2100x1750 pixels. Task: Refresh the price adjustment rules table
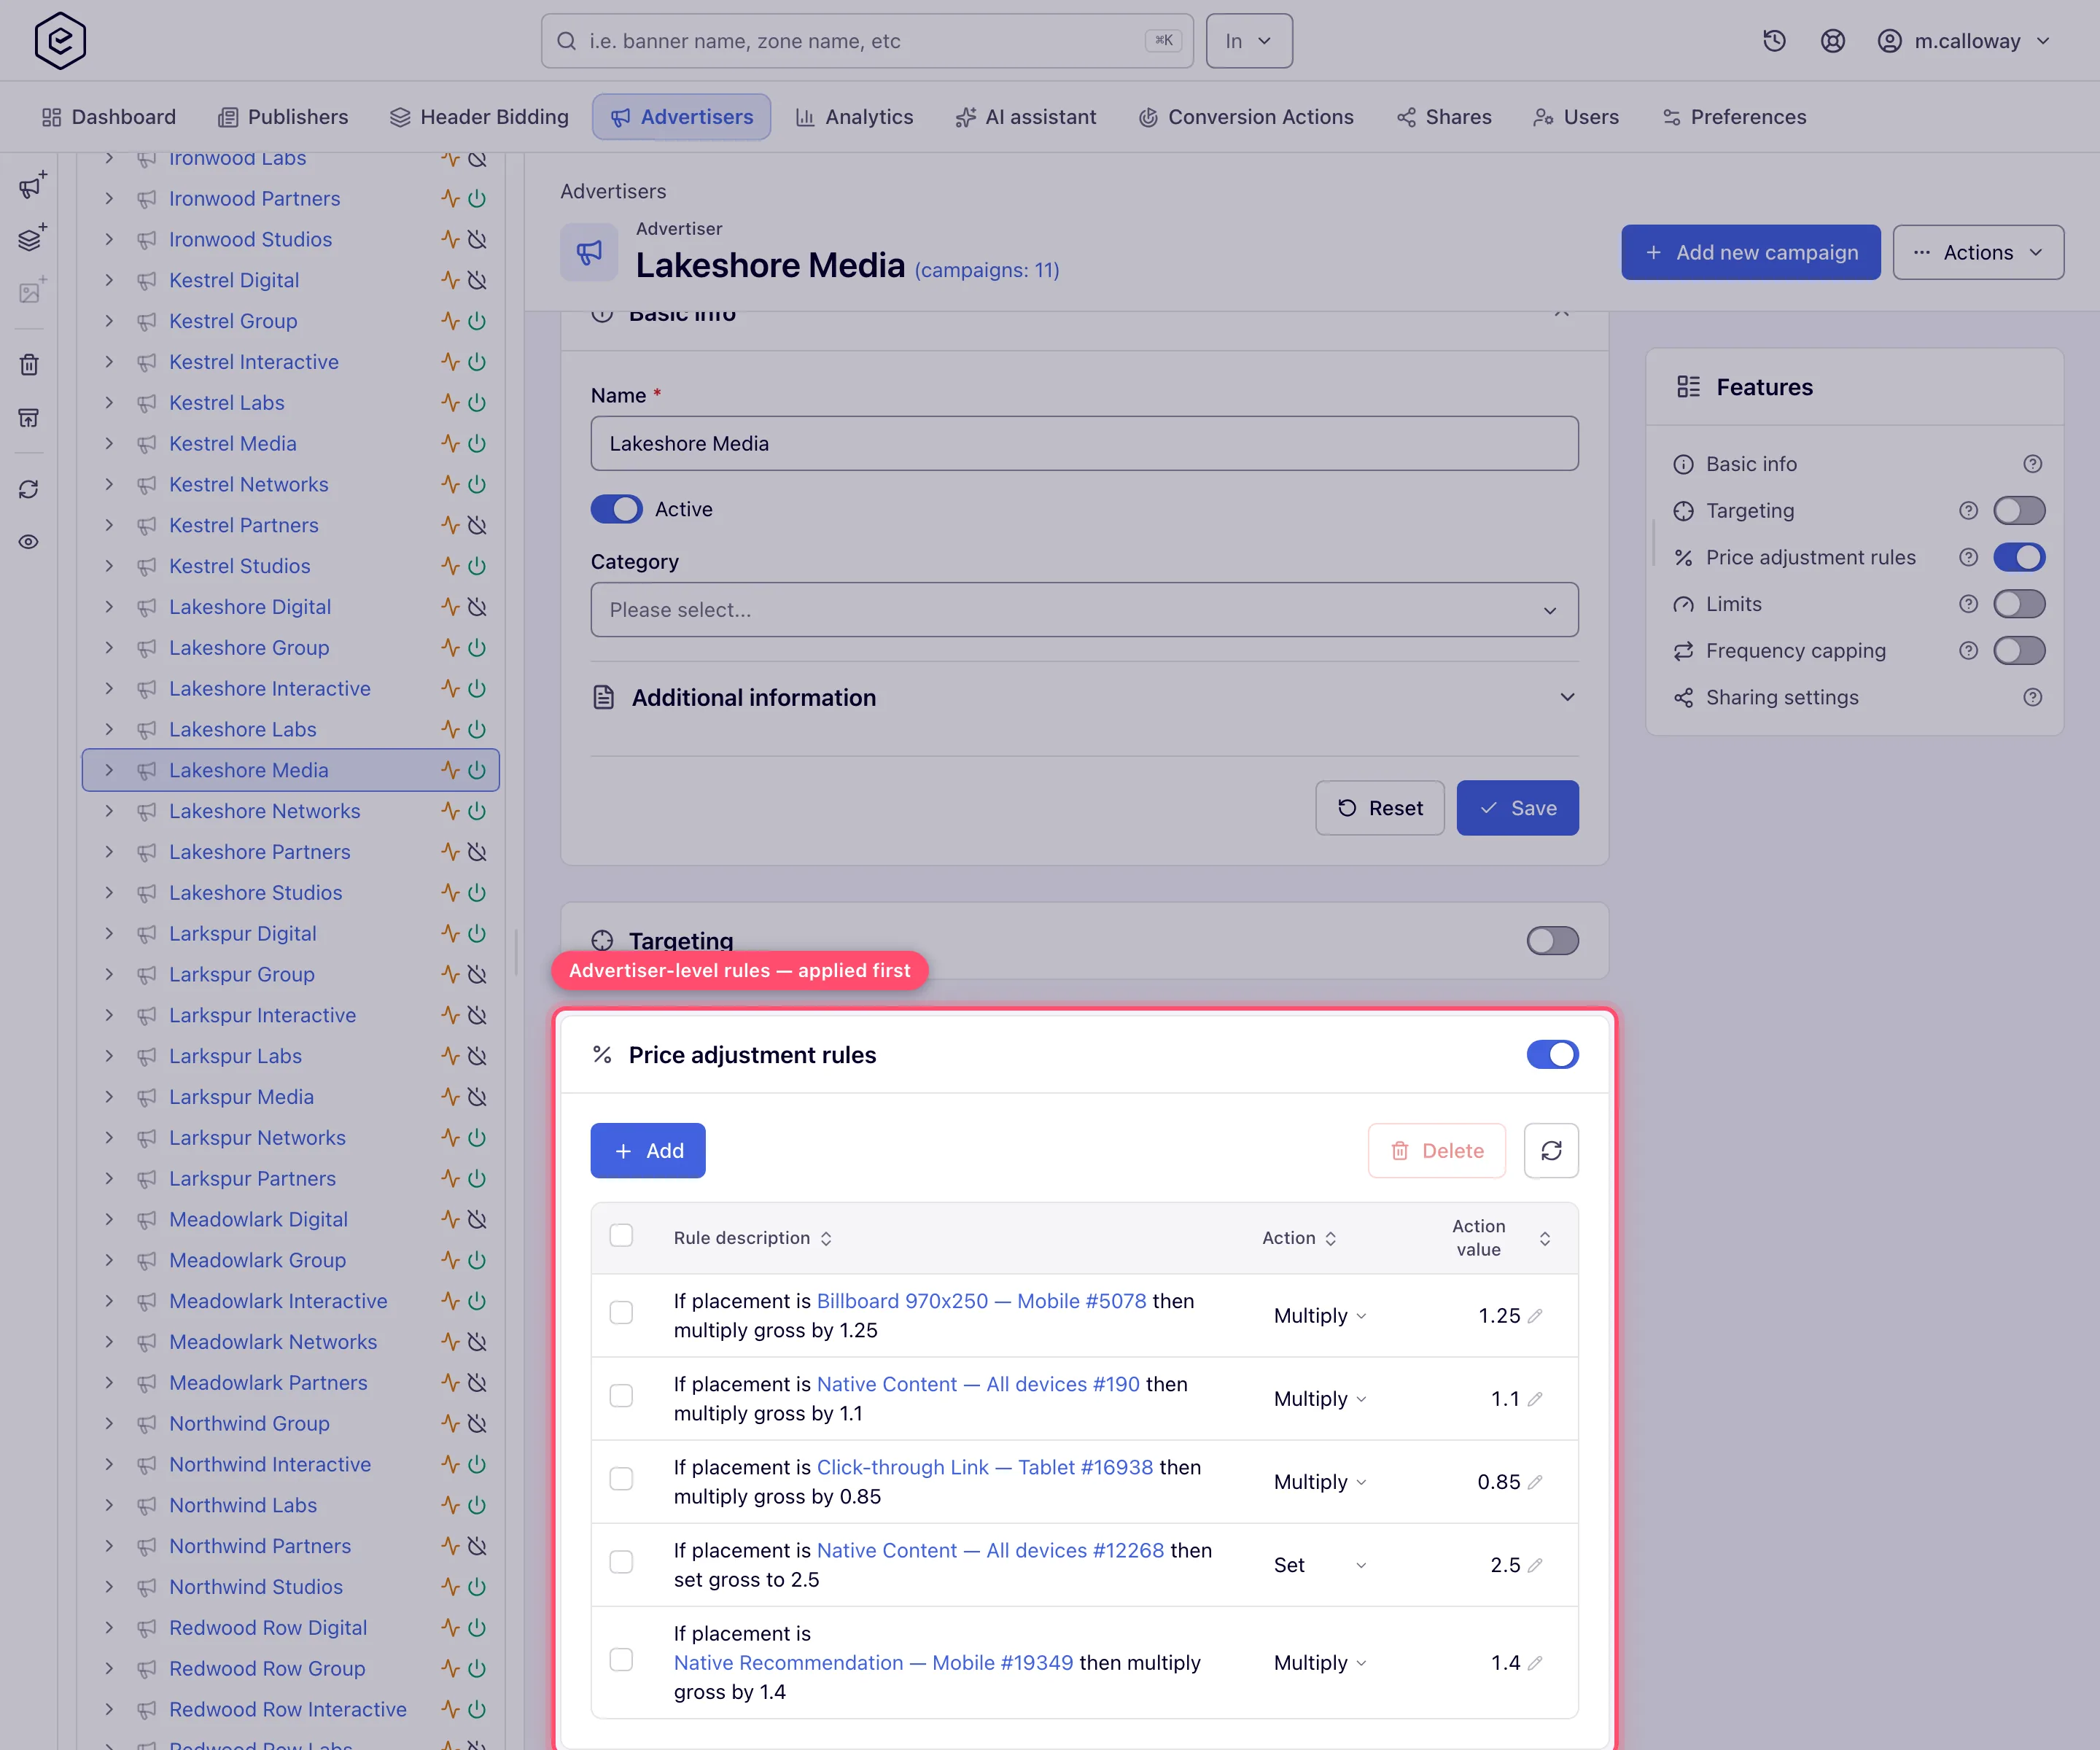[1551, 1151]
